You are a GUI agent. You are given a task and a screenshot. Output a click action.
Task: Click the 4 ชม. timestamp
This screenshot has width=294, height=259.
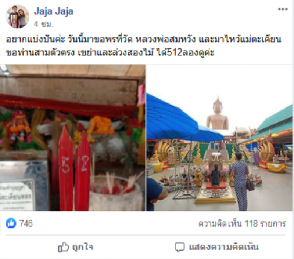tap(44, 24)
